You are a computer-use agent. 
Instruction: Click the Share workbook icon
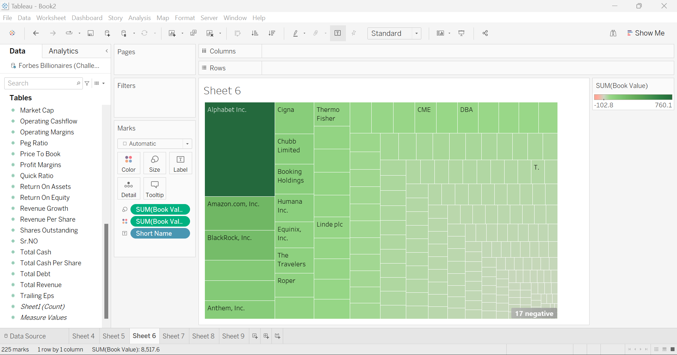485,33
